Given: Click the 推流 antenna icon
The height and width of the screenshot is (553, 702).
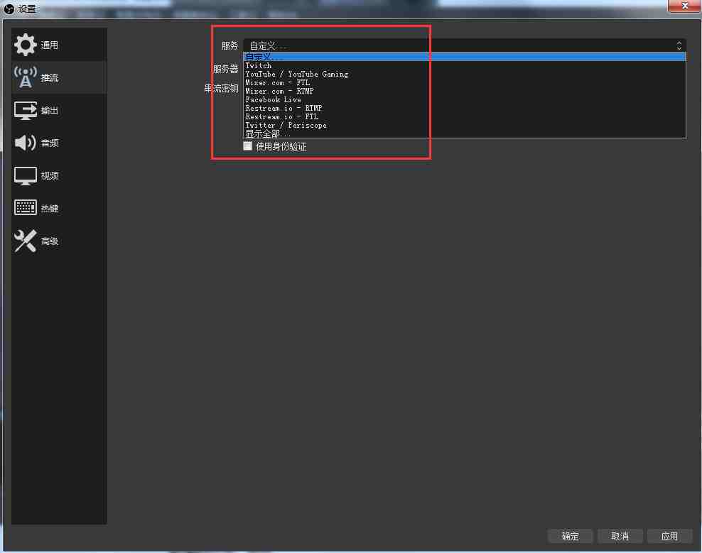Looking at the screenshot, I should [x=25, y=77].
